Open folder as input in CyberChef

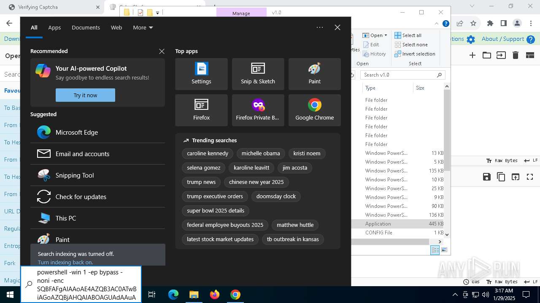pyautogui.click(x=487, y=55)
